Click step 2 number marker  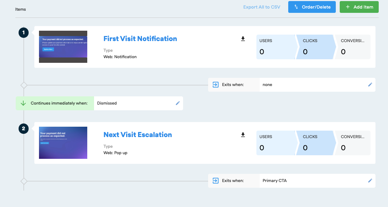pos(24,129)
